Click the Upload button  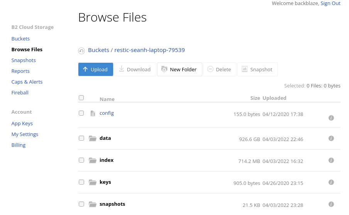point(96,69)
